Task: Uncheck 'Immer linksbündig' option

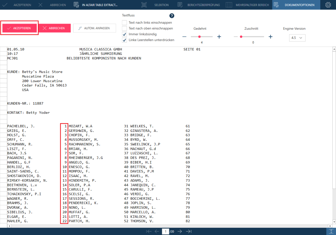Action: [x=124, y=34]
